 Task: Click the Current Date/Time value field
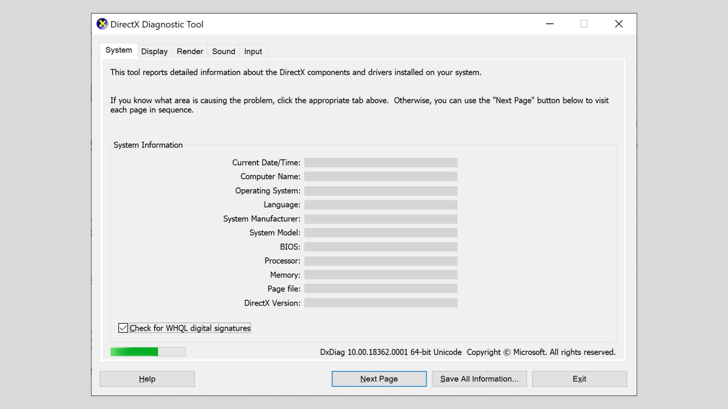click(381, 163)
